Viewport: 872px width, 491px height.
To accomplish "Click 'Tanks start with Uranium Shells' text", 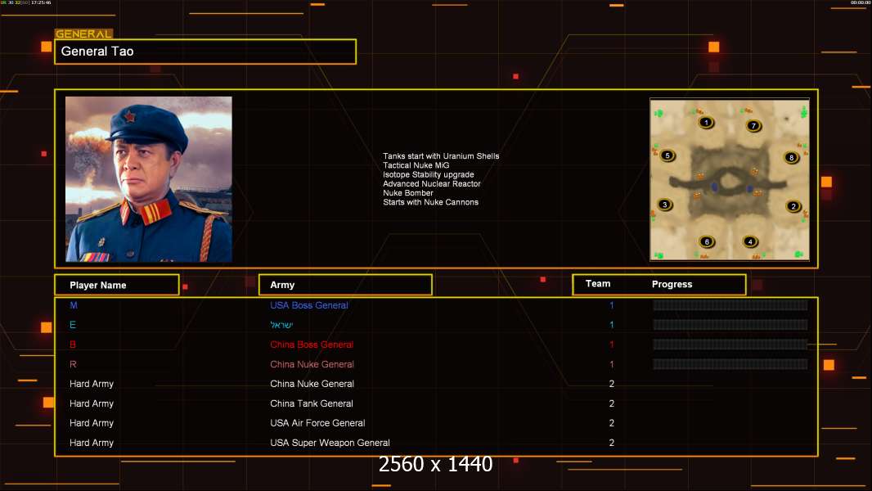I will (x=441, y=156).
